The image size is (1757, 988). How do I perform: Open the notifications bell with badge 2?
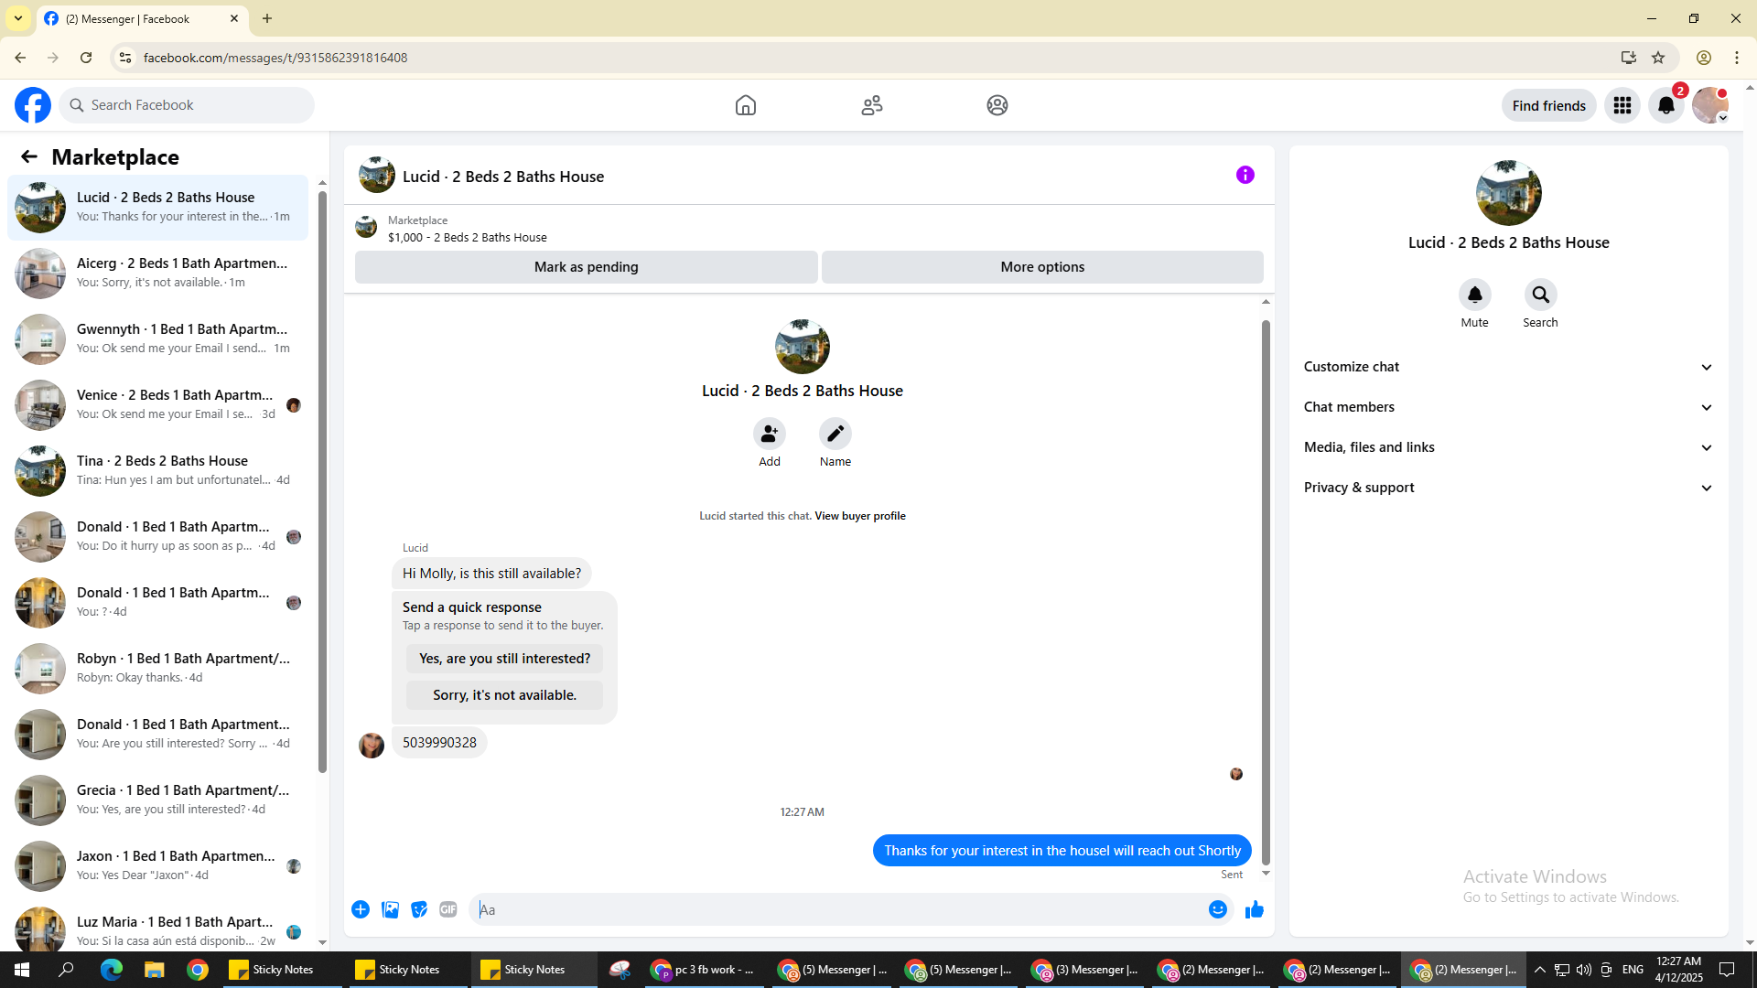coord(1666,105)
